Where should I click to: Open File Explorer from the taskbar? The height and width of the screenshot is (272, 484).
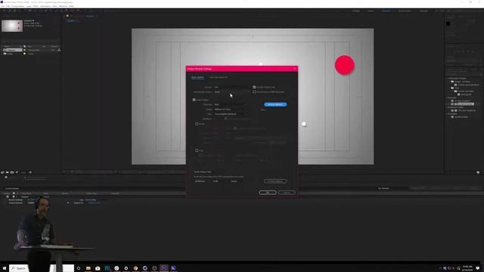[88, 268]
